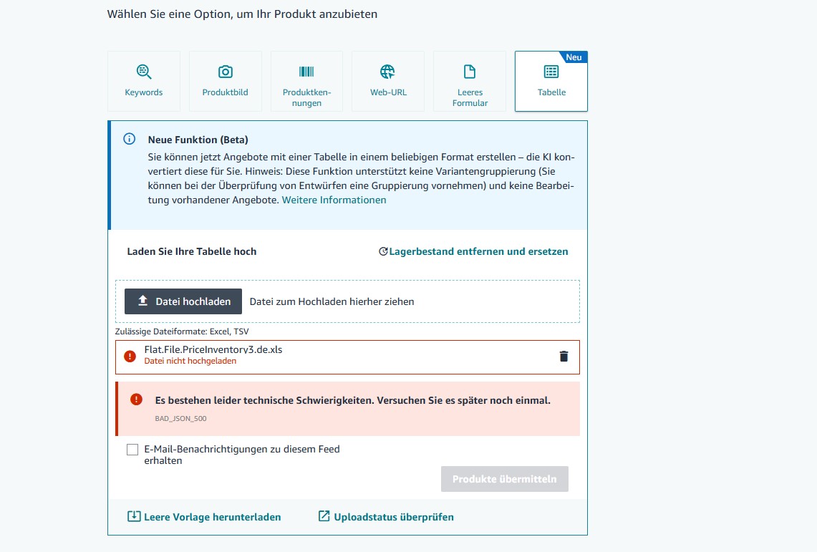Click the Tabelle spreadsheet icon
817x552 pixels.
click(x=551, y=72)
